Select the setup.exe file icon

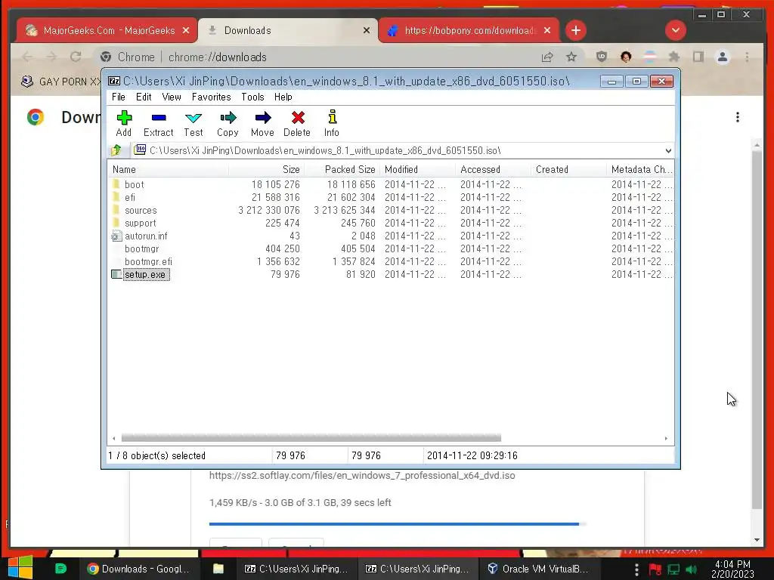pos(116,274)
